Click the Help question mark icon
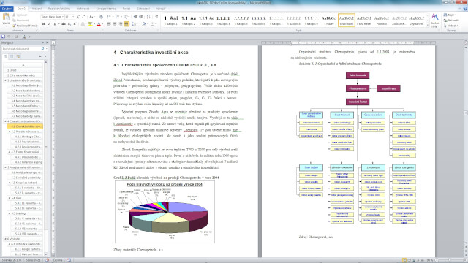The height and width of the screenshot is (263, 468). click(x=465, y=9)
